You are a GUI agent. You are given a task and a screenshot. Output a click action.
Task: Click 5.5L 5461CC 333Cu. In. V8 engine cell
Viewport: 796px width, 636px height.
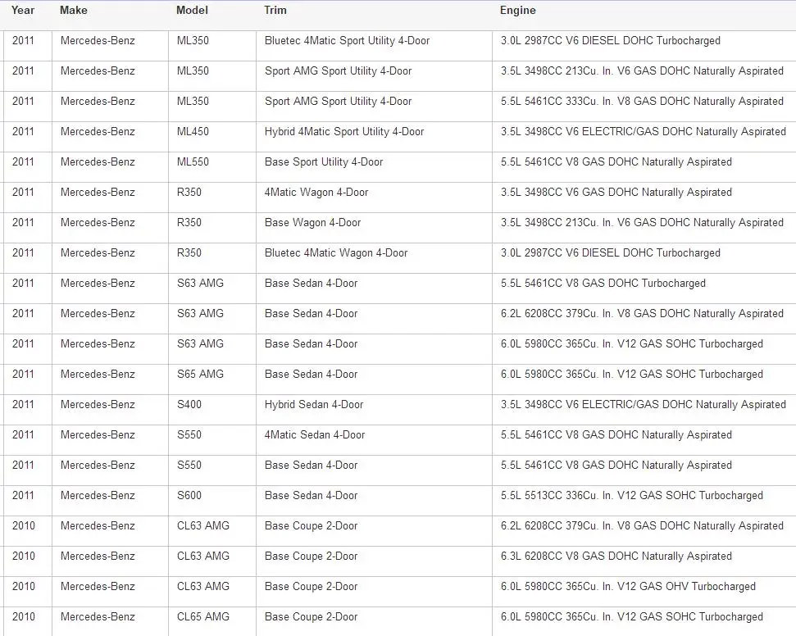[x=642, y=101]
